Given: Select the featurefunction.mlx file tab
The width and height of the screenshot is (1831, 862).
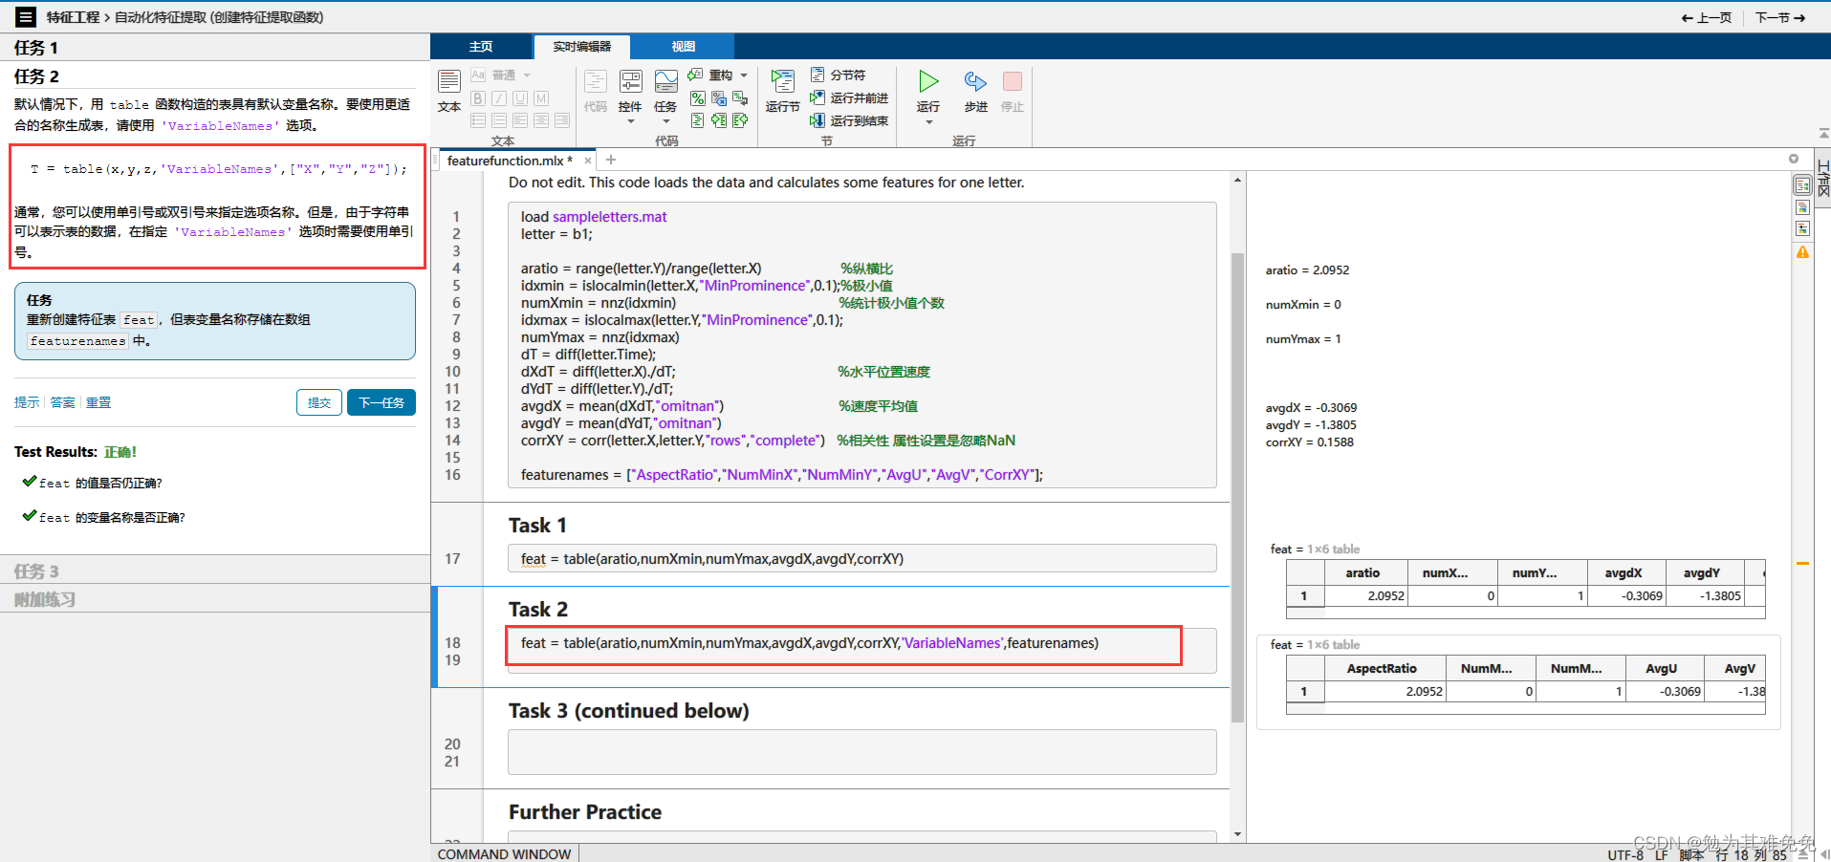Looking at the screenshot, I should 510,161.
